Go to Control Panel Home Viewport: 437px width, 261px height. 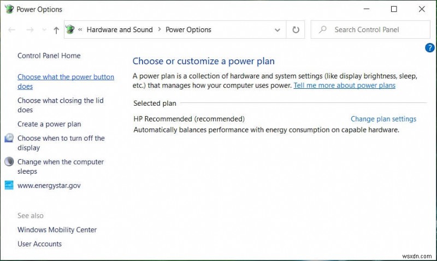tap(49, 56)
